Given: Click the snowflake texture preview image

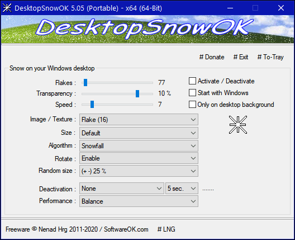Looking at the screenshot, I should click(x=238, y=125).
